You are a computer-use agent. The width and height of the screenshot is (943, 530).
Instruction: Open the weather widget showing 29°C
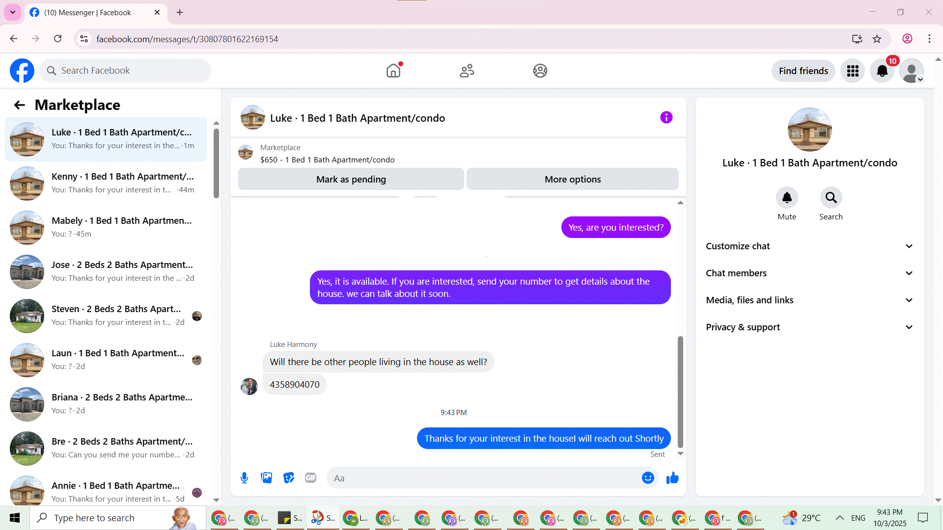801,518
